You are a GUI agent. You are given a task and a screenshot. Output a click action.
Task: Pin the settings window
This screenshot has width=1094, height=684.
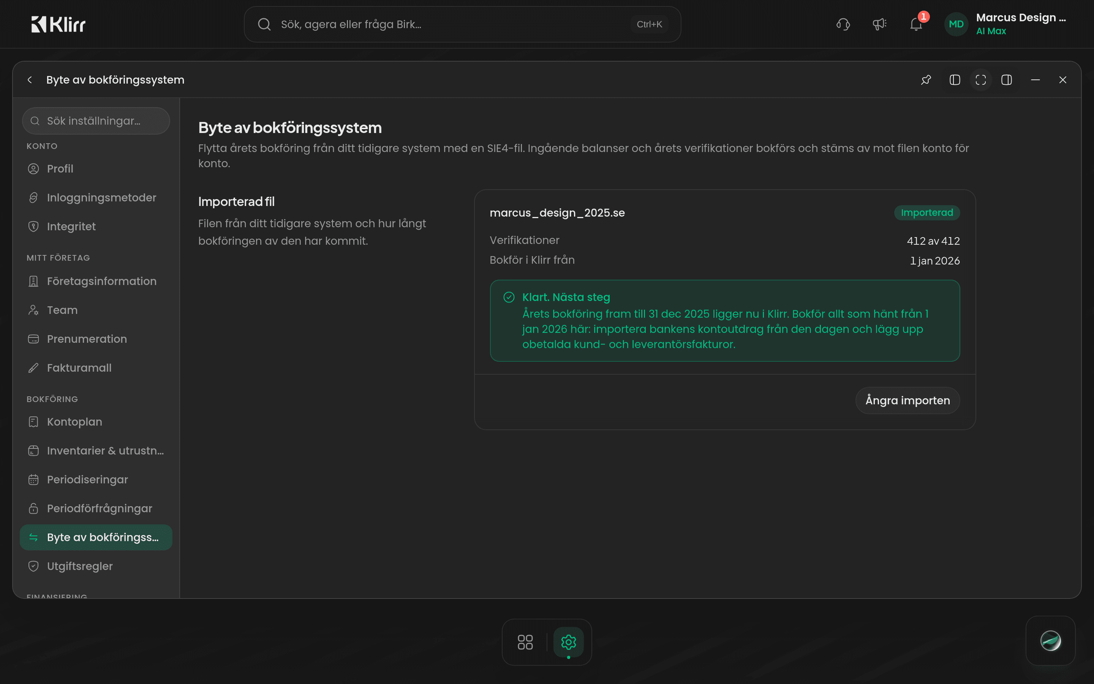coord(926,80)
